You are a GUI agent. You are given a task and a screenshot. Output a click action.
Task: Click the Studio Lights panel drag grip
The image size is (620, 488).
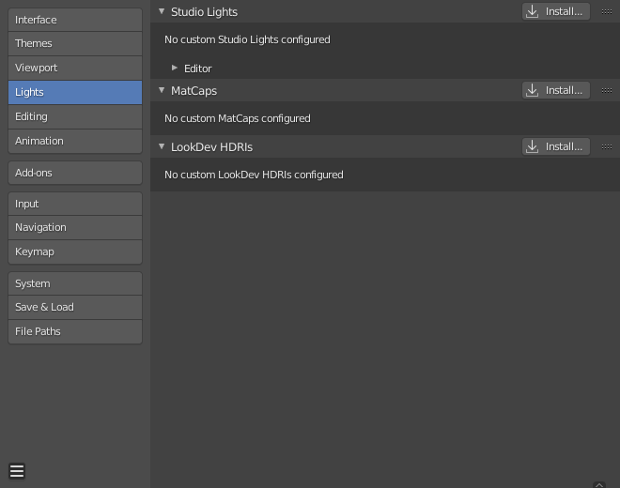click(607, 12)
